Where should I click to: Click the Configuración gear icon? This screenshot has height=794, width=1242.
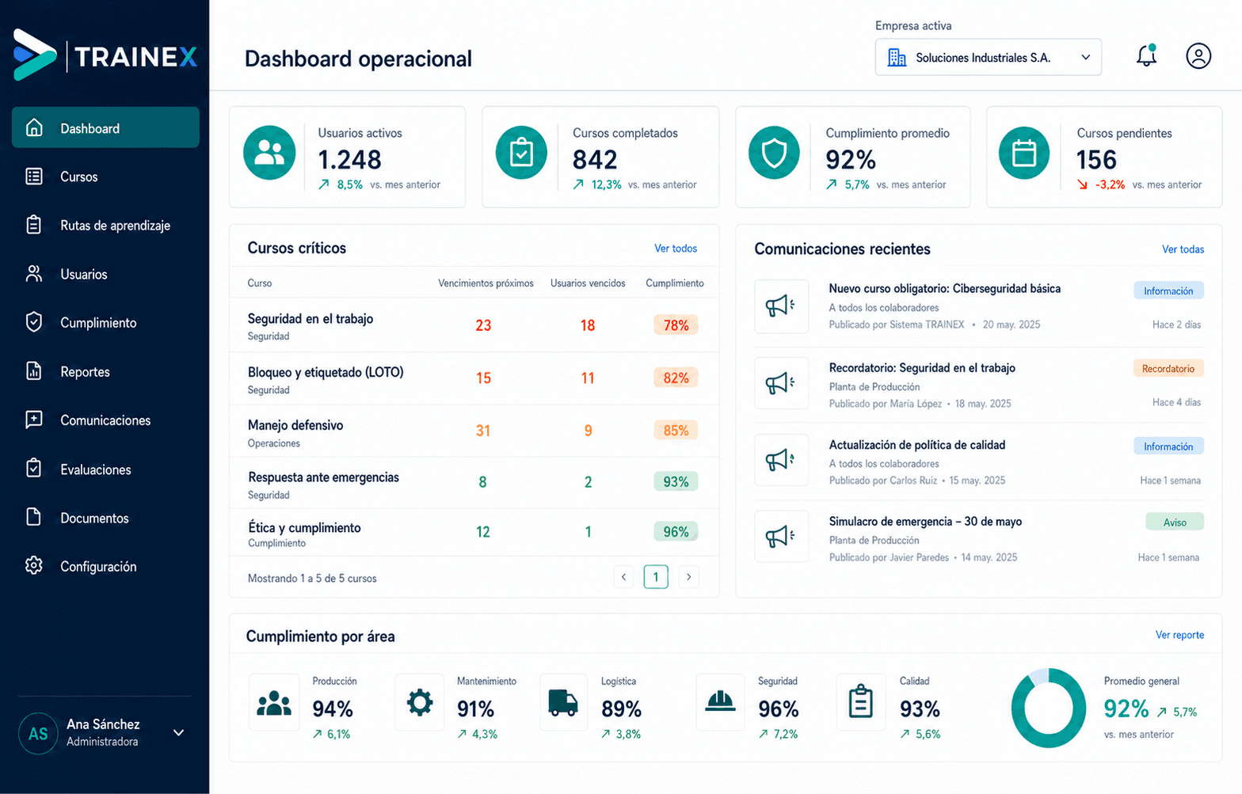34,566
